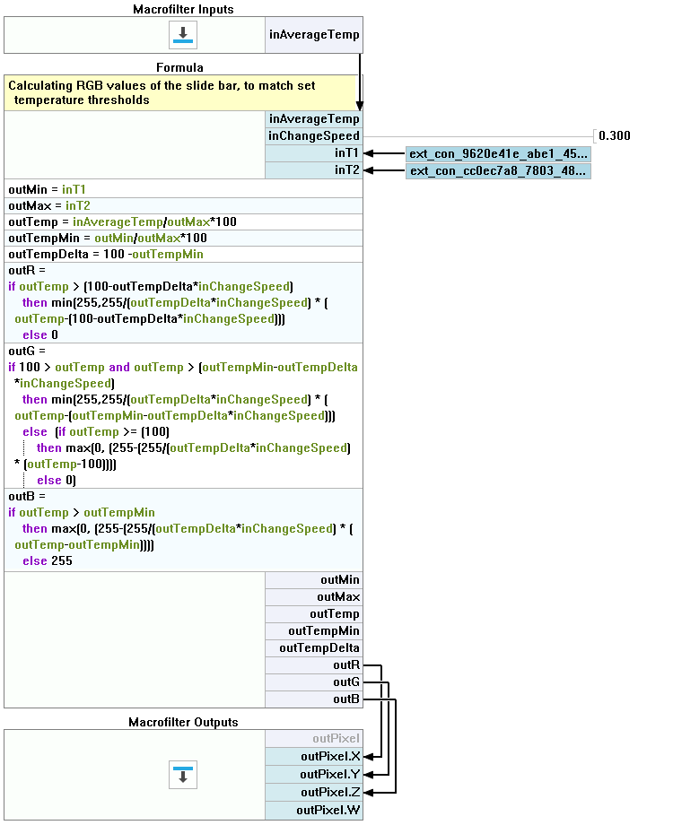The height and width of the screenshot is (825, 673).
Task: Click the ext_con_9620e41e external connection block
Action: 498,153
